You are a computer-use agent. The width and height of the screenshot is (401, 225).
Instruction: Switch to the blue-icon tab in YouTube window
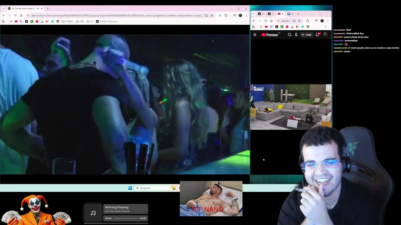(x=290, y=14)
